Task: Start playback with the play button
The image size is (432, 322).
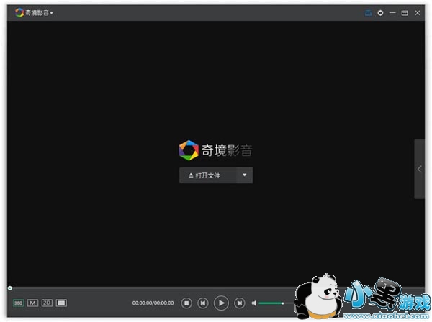Action: tap(221, 303)
